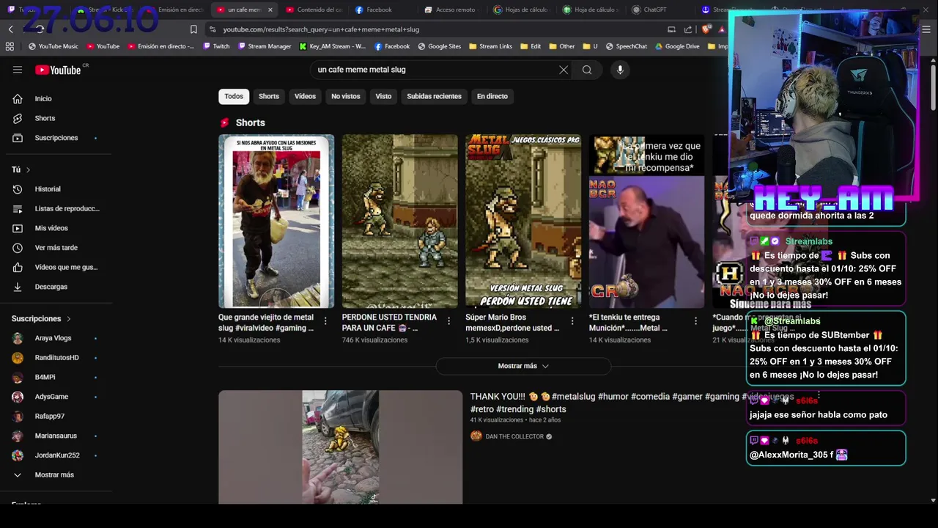Open THANK YOU!!! #metalslug video title
Screen dimensions: 938x528
[x=632, y=403]
